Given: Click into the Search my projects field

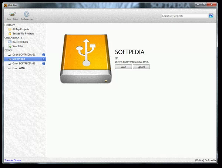Looking at the screenshot, I should (184, 16).
